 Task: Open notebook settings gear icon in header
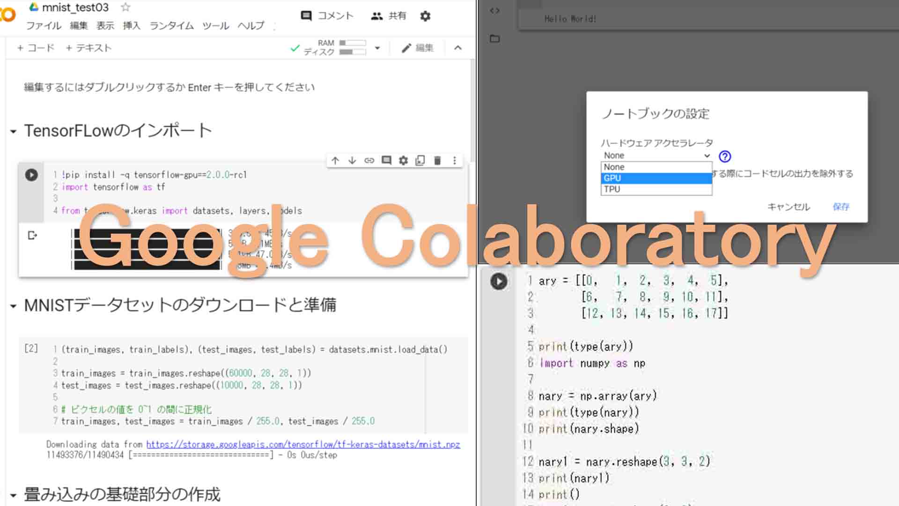pyautogui.click(x=425, y=16)
